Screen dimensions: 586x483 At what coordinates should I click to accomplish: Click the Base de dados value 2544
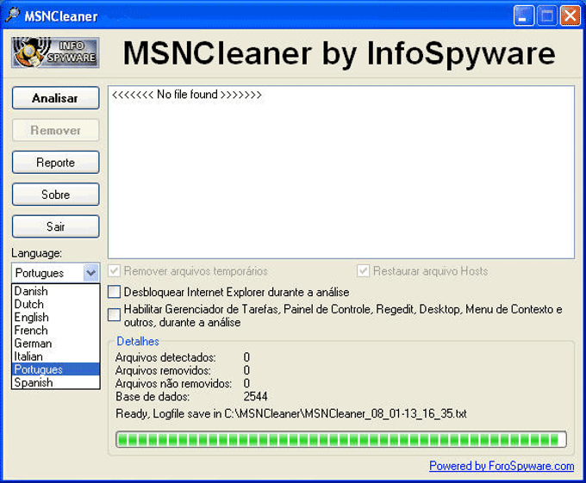[255, 396]
